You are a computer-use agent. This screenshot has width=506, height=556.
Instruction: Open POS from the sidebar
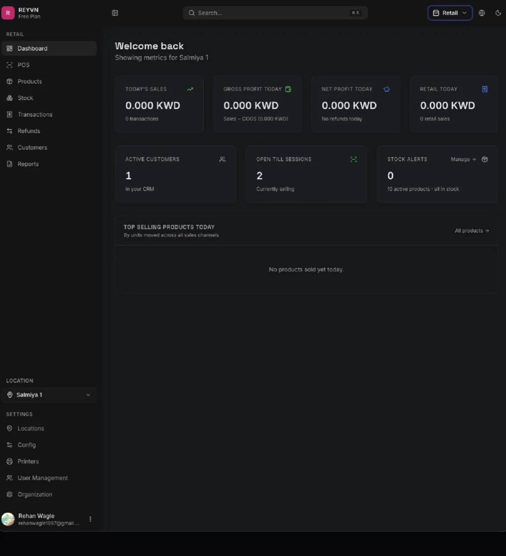point(49,65)
